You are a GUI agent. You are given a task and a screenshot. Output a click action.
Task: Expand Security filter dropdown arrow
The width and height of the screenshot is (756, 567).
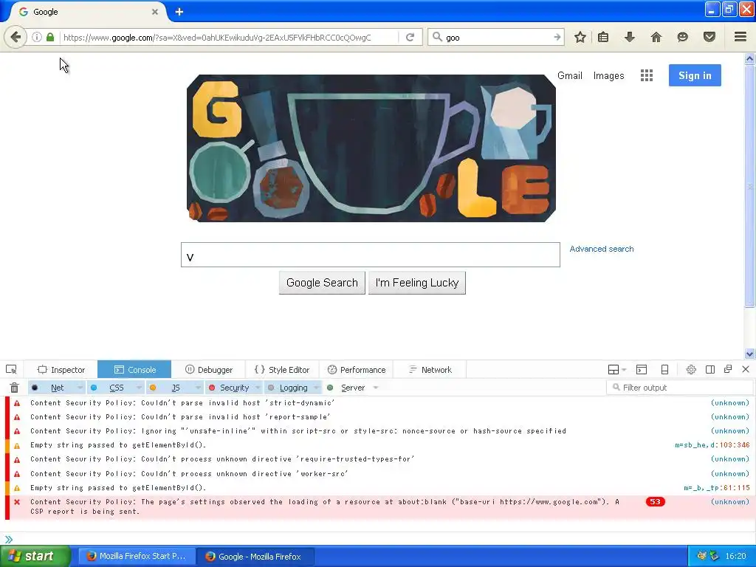258,388
